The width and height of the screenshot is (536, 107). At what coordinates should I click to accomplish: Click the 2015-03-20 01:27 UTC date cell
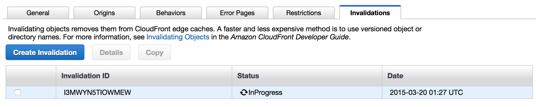coord(426,92)
